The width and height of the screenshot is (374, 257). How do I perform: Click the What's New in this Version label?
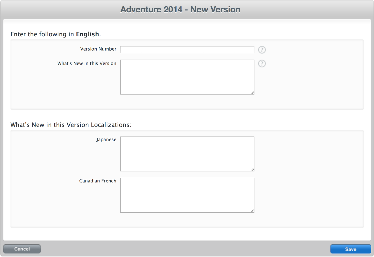(x=87, y=63)
